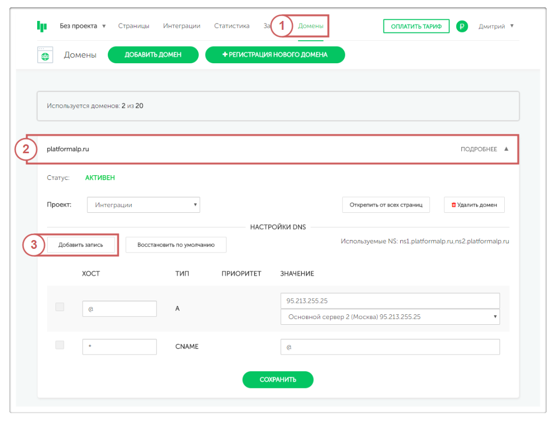Click the ОПЛАТИТЬ ТАРИФ button
This screenshot has width=555, height=422.
click(416, 26)
